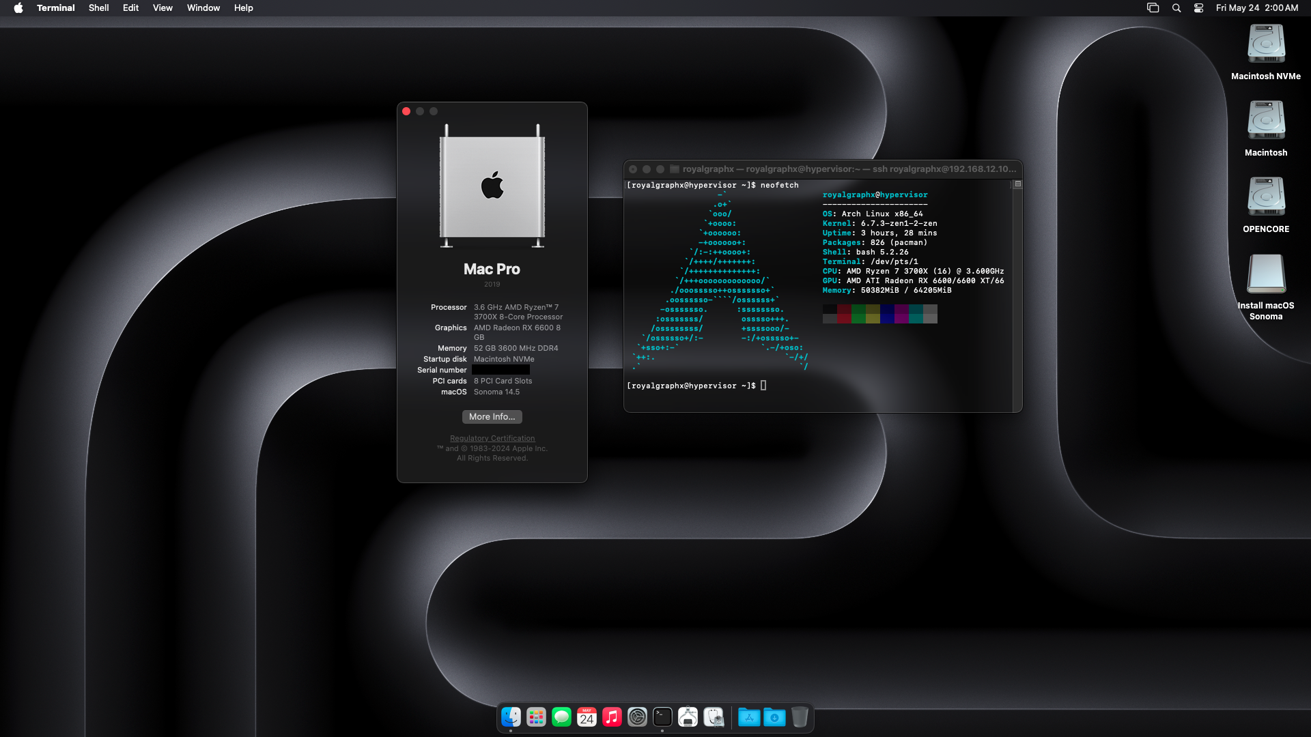This screenshot has width=1311, height=737.
Task: Click the More Info... button
Action: [492, 417]
